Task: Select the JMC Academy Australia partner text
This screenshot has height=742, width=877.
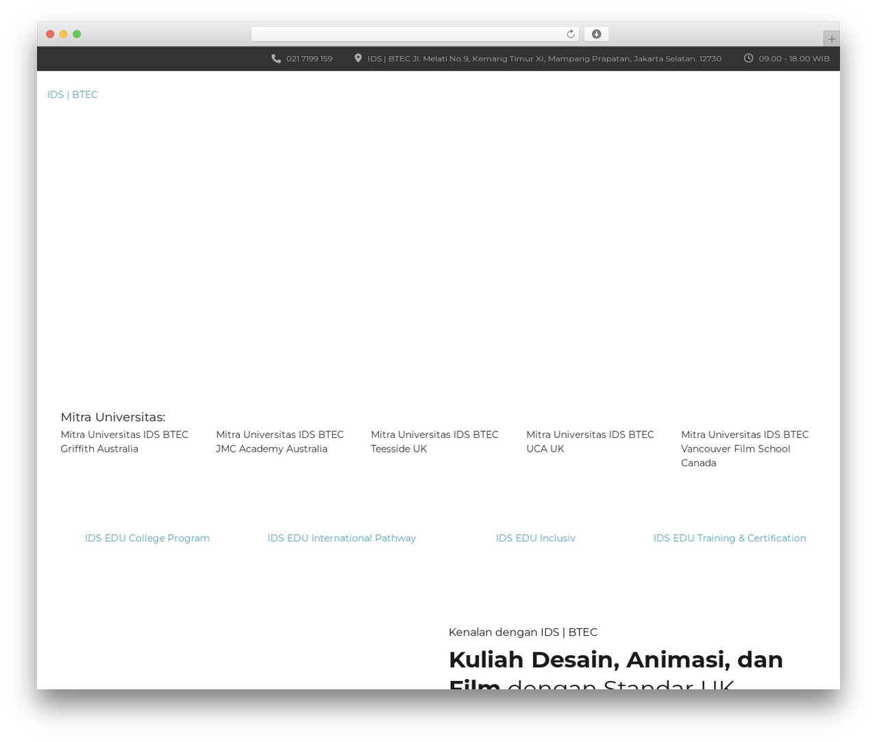Action: click(280, 442)
